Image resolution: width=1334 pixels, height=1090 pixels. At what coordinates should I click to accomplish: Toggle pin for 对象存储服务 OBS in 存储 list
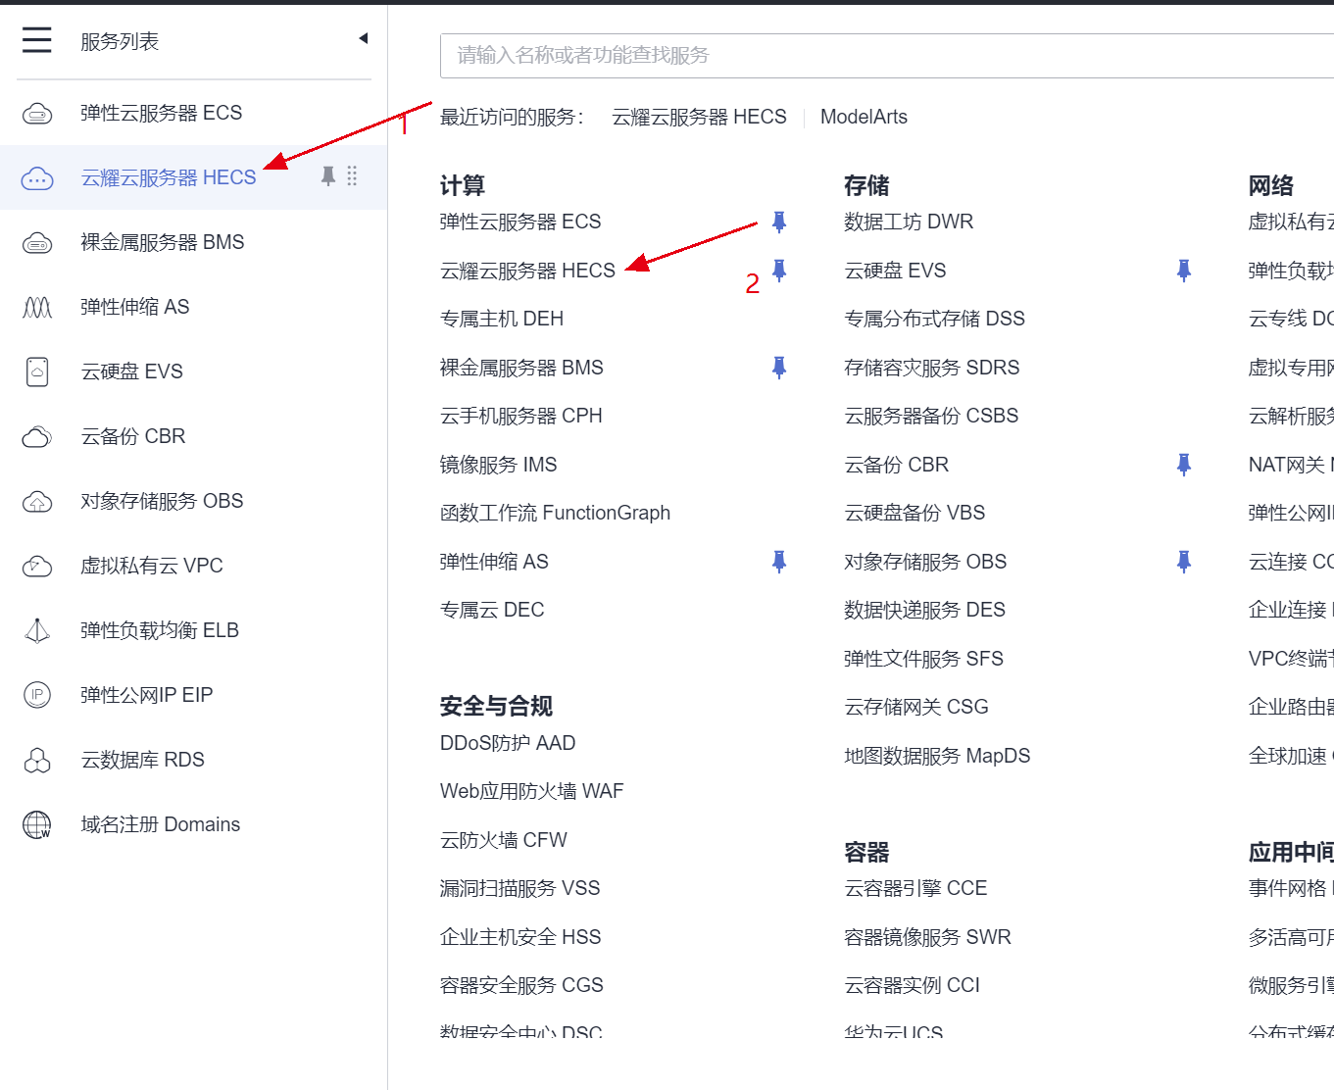(x=1184, y=562)
